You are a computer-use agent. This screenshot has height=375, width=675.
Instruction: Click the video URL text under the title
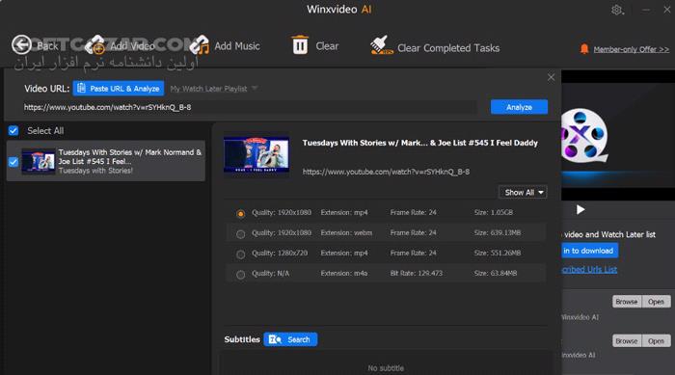click(386, 172)
